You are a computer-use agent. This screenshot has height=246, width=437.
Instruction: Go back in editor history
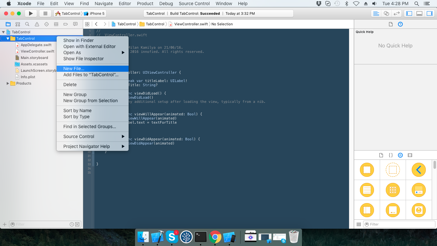tap(96, 24)
